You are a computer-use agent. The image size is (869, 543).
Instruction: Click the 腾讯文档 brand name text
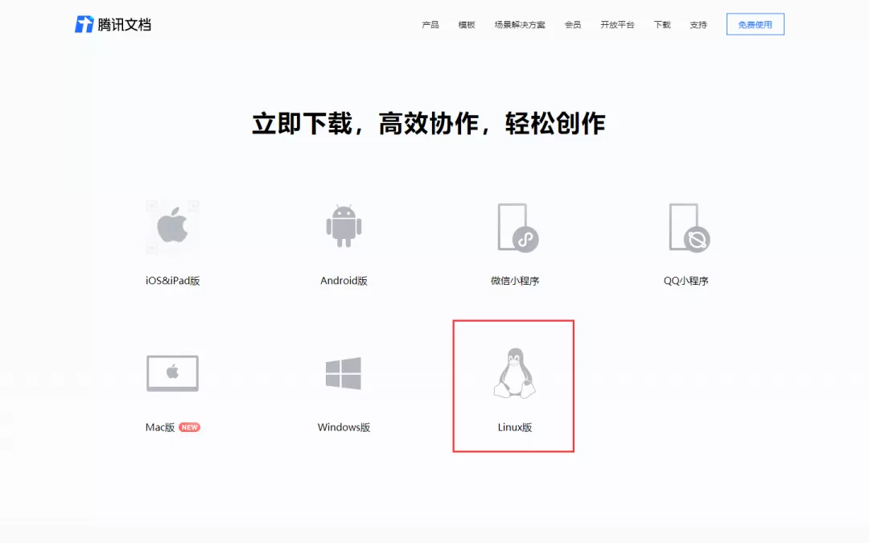tap(124, 24)
